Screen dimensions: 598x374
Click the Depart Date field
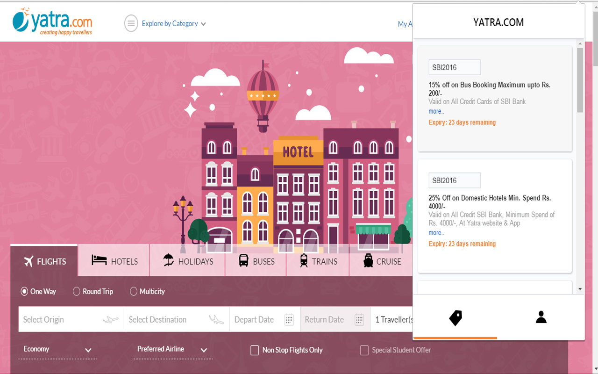tap(265, 319)
